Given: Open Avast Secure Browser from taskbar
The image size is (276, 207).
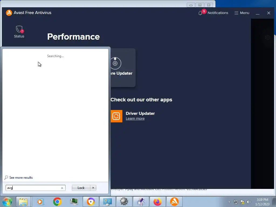Looking at the screenshot, I should tap(91, 202).
